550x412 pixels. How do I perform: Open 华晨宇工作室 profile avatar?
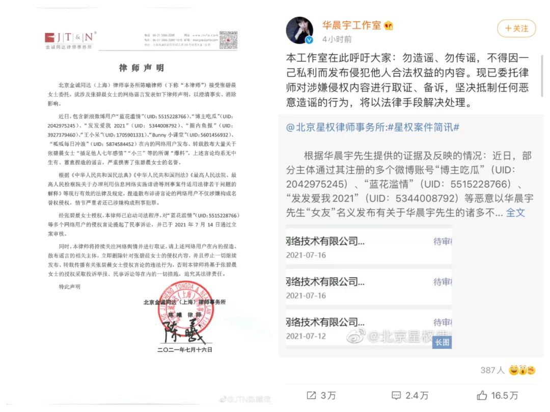[299, 30]
